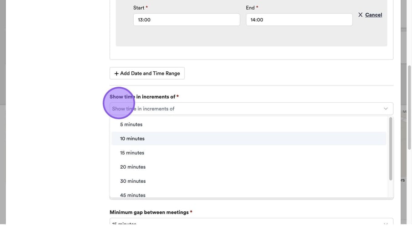Image resolution: width=412 pixels, height=230 pixels.
Task: Click the plus icon on Add Date button
Action: [x=116, y=74]
